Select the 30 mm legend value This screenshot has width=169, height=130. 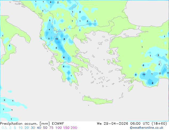point(33,128)
